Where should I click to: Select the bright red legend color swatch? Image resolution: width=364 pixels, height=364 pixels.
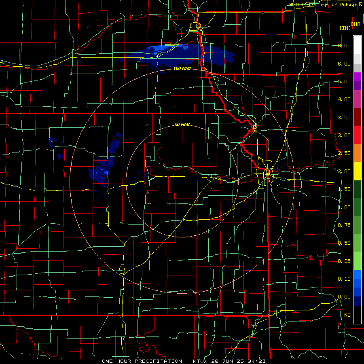click(x=357, y=135)
